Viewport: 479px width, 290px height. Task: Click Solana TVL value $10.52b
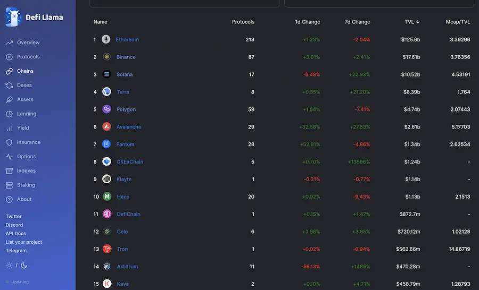410,74
